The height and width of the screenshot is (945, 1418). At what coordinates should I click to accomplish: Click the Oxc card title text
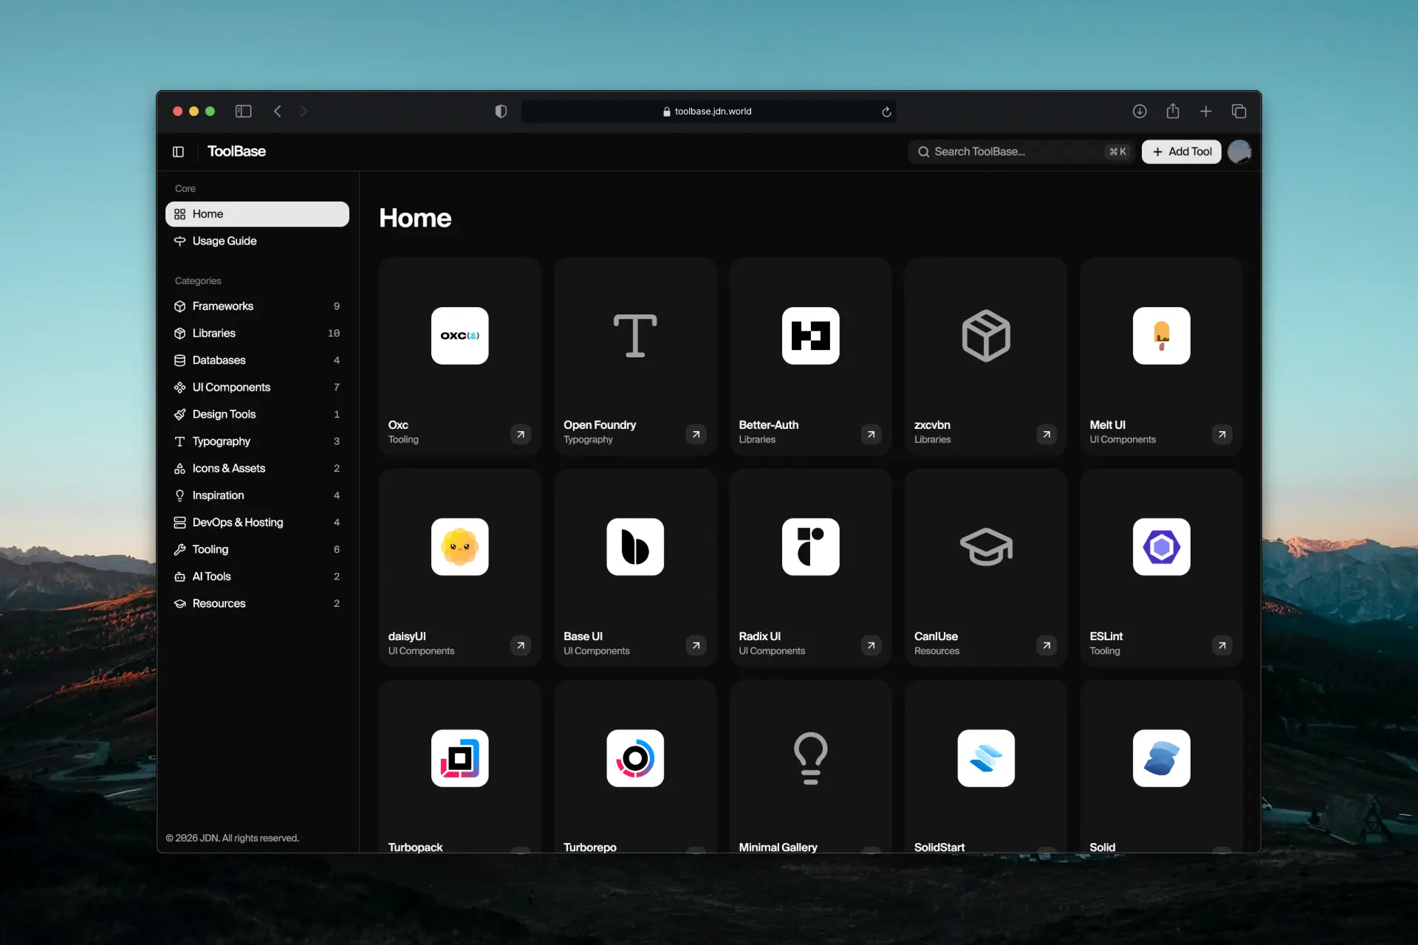coord(398,425)
